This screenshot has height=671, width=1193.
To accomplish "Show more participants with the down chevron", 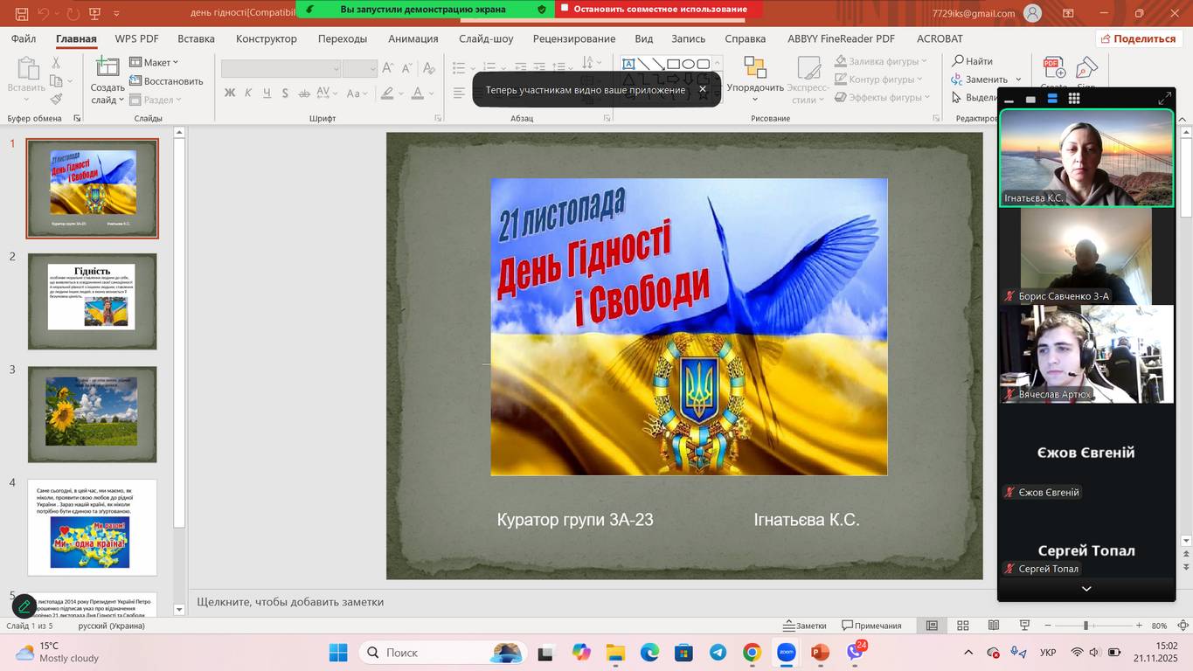I will point(1086,589).
